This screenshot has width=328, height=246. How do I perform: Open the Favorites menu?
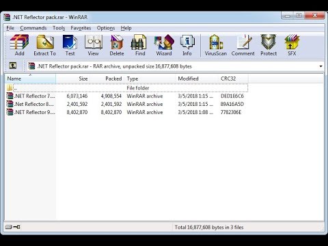81,28
